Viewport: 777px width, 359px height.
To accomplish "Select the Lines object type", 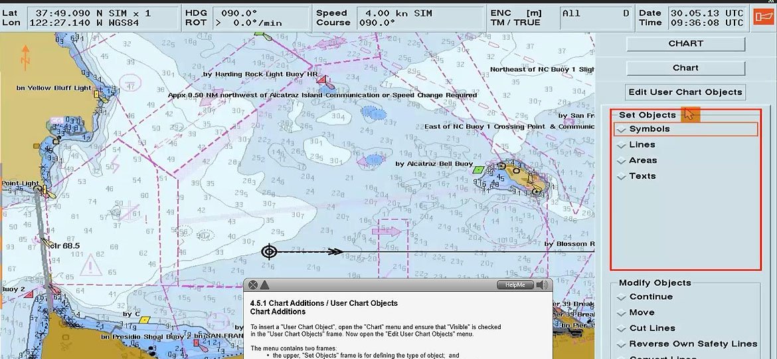I will coord(642,145).
